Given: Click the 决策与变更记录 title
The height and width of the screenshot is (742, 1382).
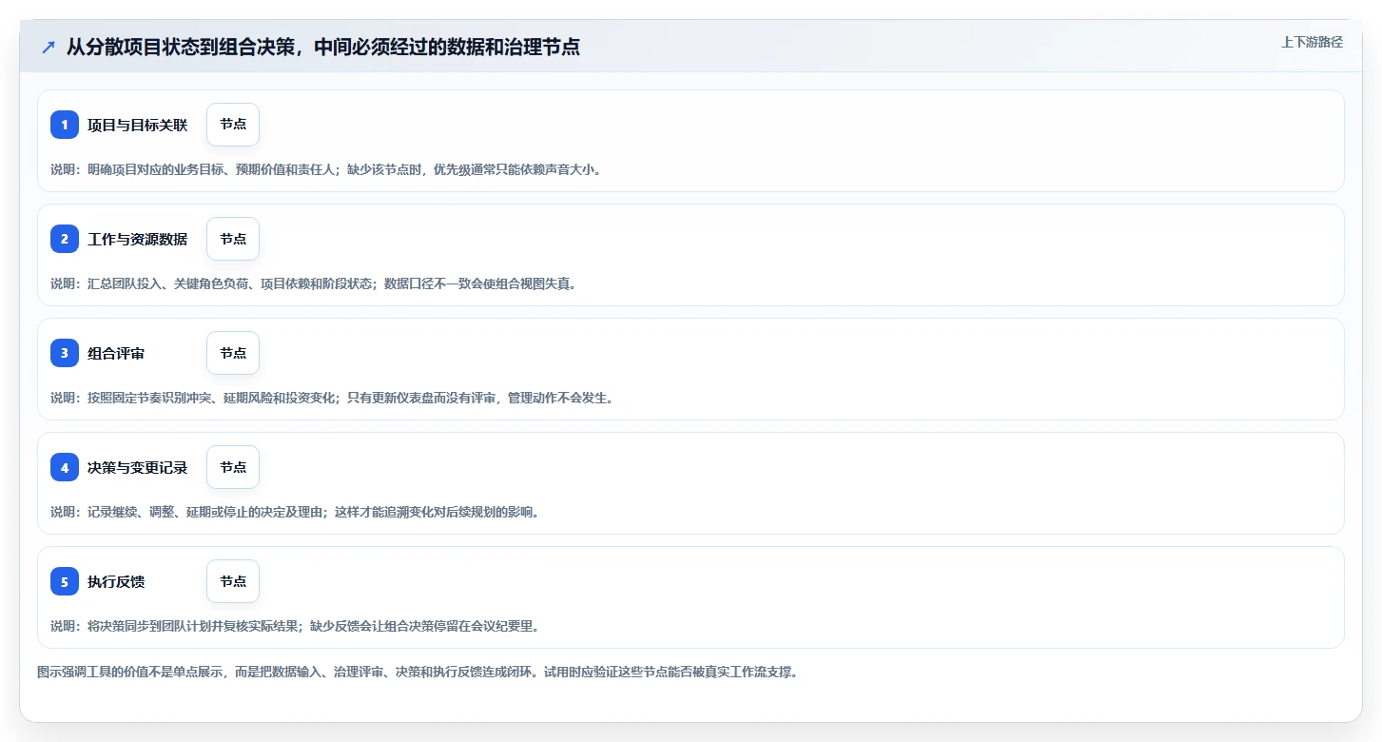Looking at the screenshot, I should (138, 467).
